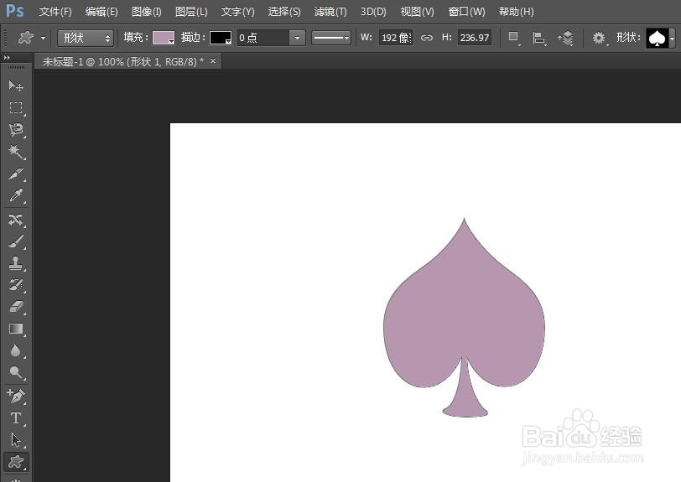681x482 pixels.
Task: Open the 滤镜(T) menu
Action: (330, 12)
